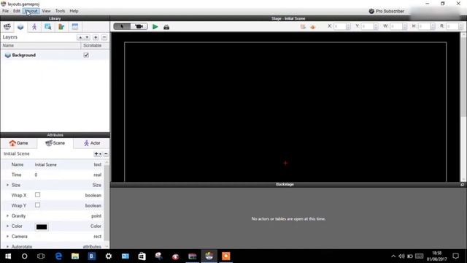Open the File menu
Screen dimensions: 467x263
tap(5, 11)
